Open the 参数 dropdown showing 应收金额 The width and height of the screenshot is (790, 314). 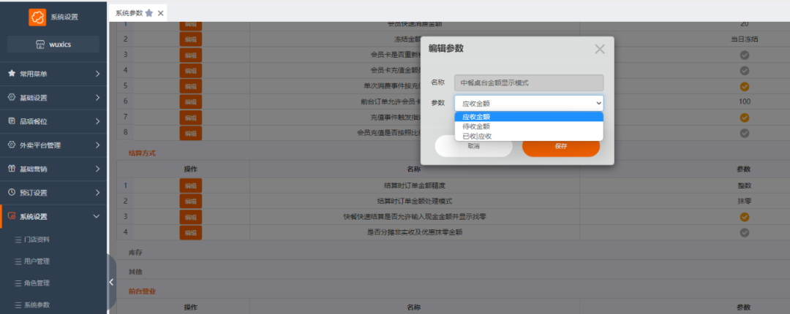(x=529, y=103)
